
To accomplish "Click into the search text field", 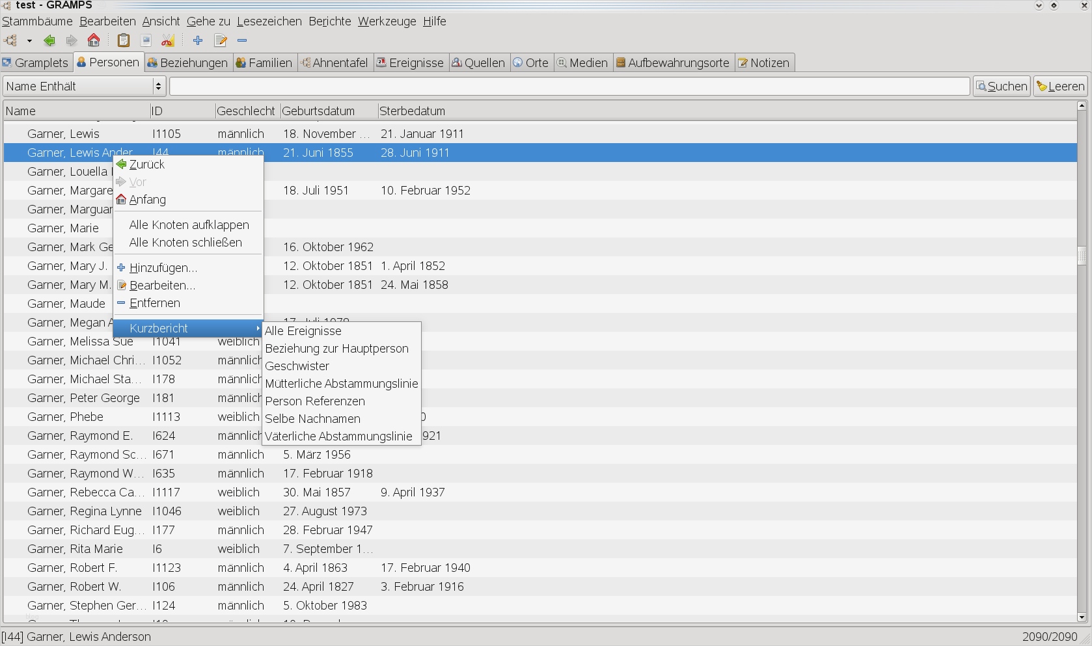I will (569, 86).
